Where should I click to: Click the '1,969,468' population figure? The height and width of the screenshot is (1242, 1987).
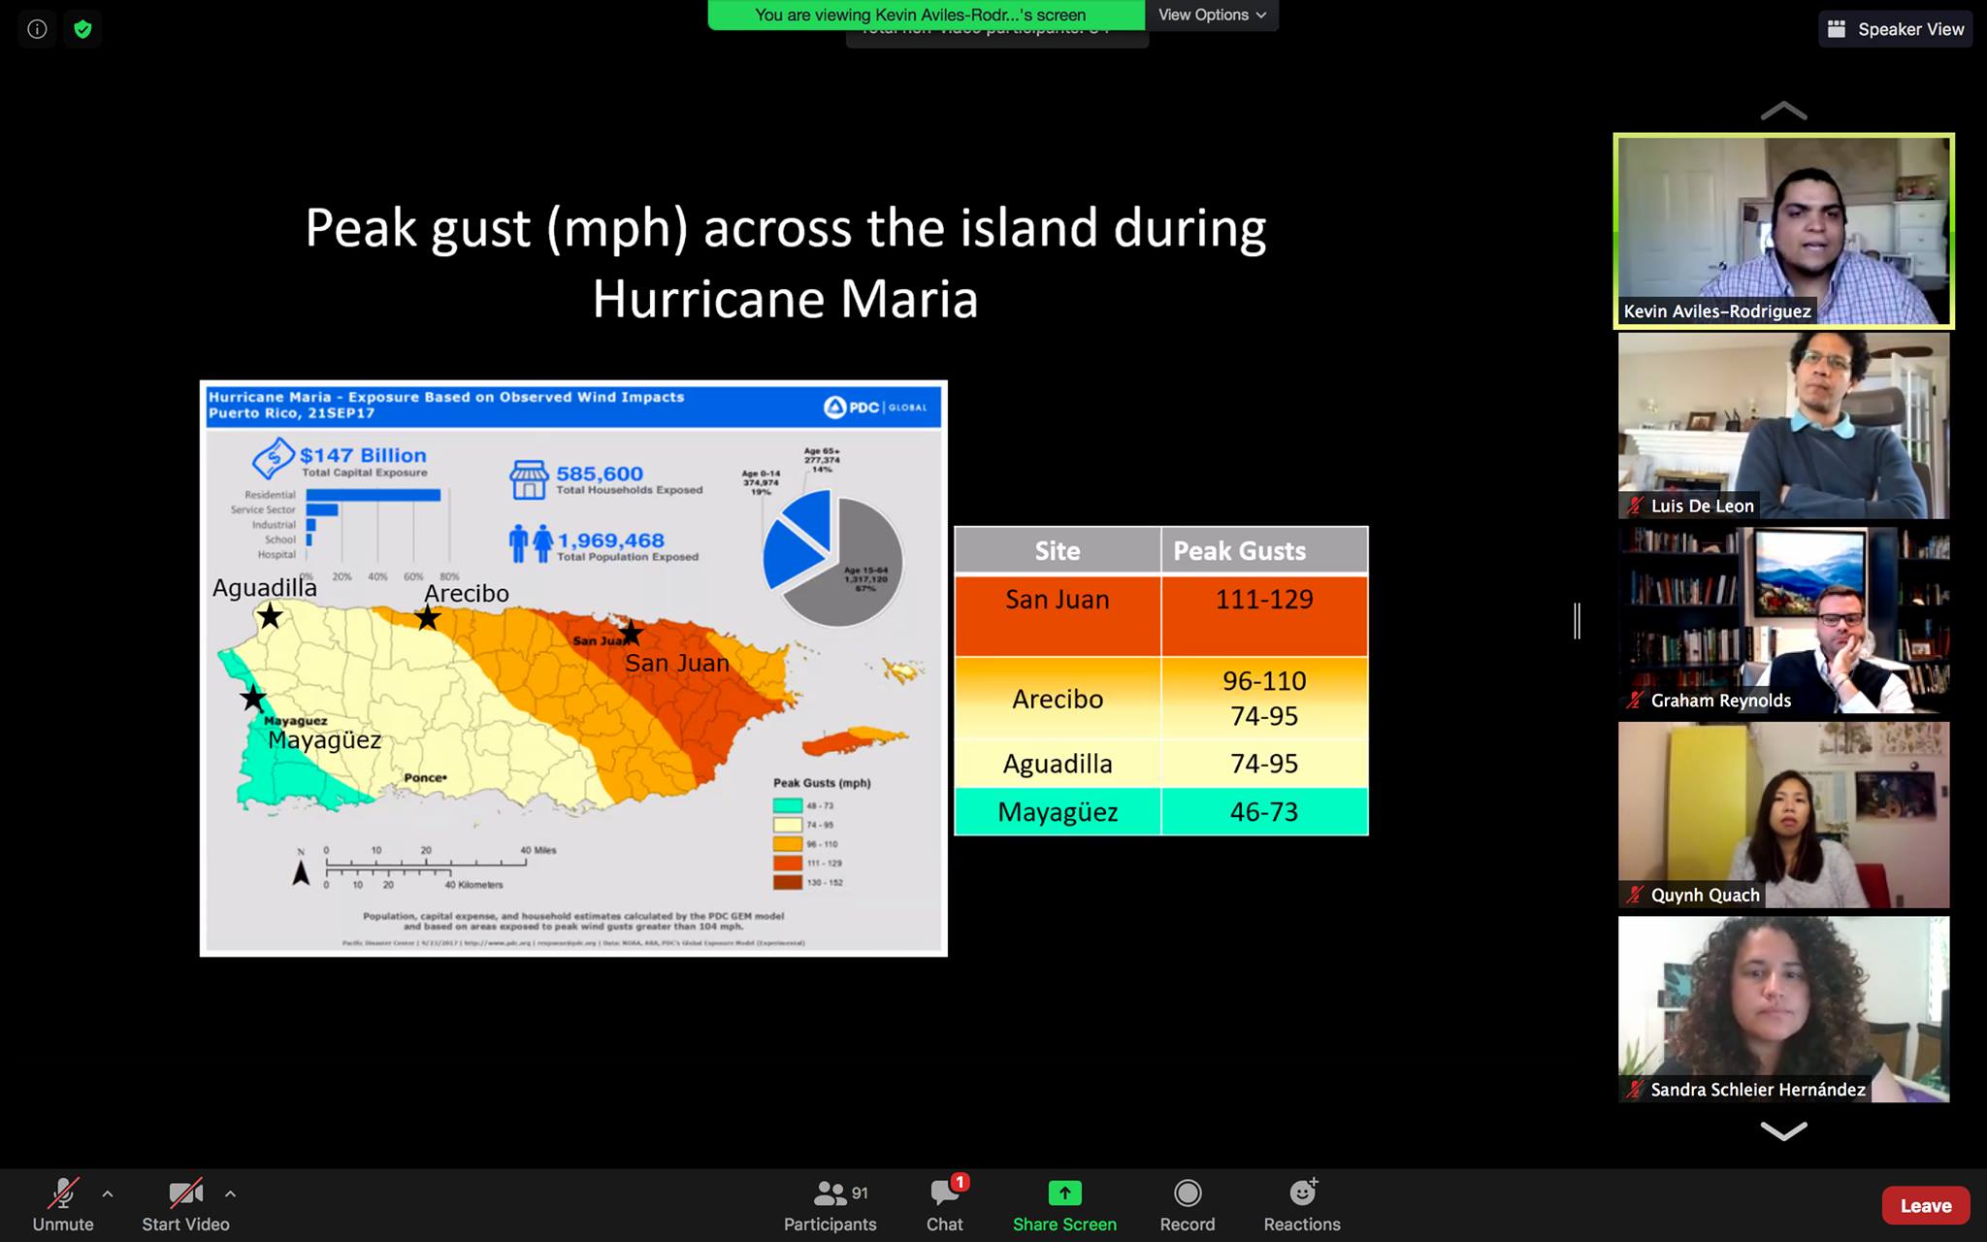click(611, 540)
